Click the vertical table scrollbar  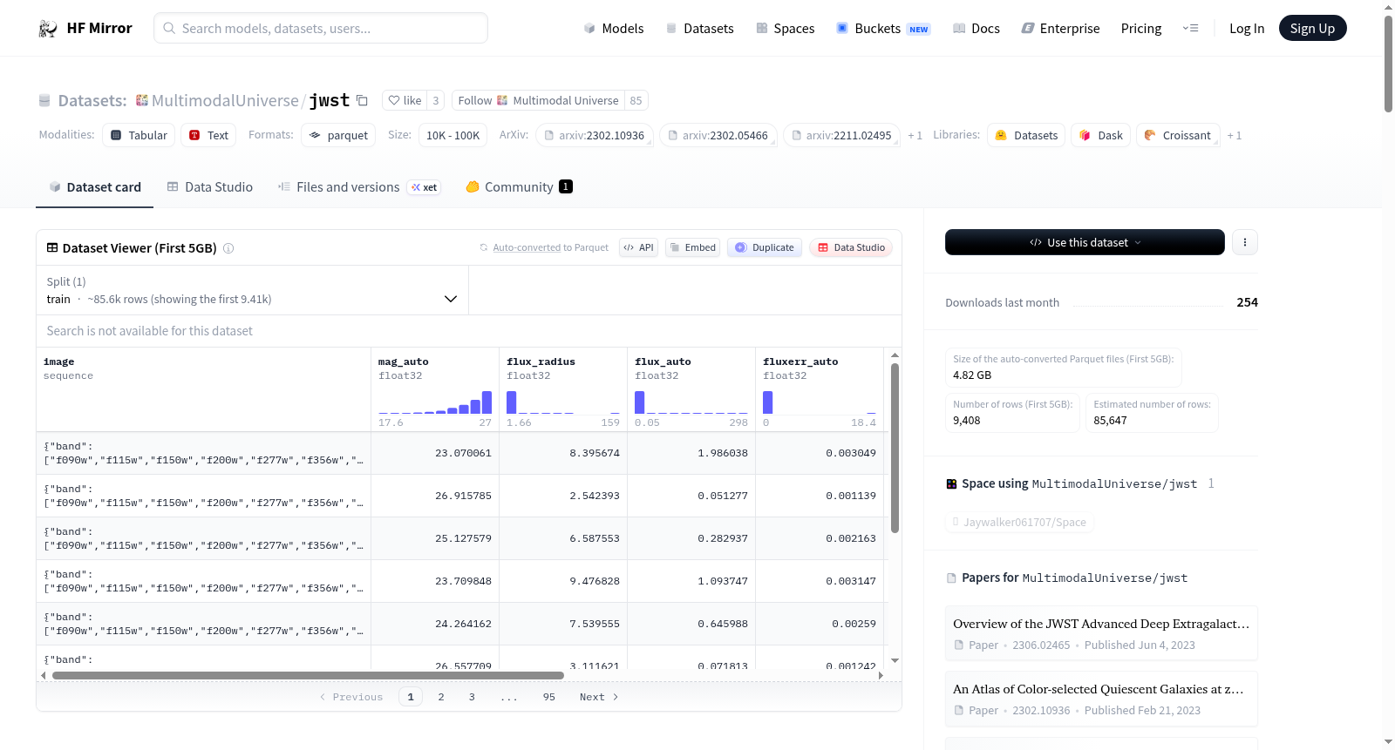[x=895, y=448]
